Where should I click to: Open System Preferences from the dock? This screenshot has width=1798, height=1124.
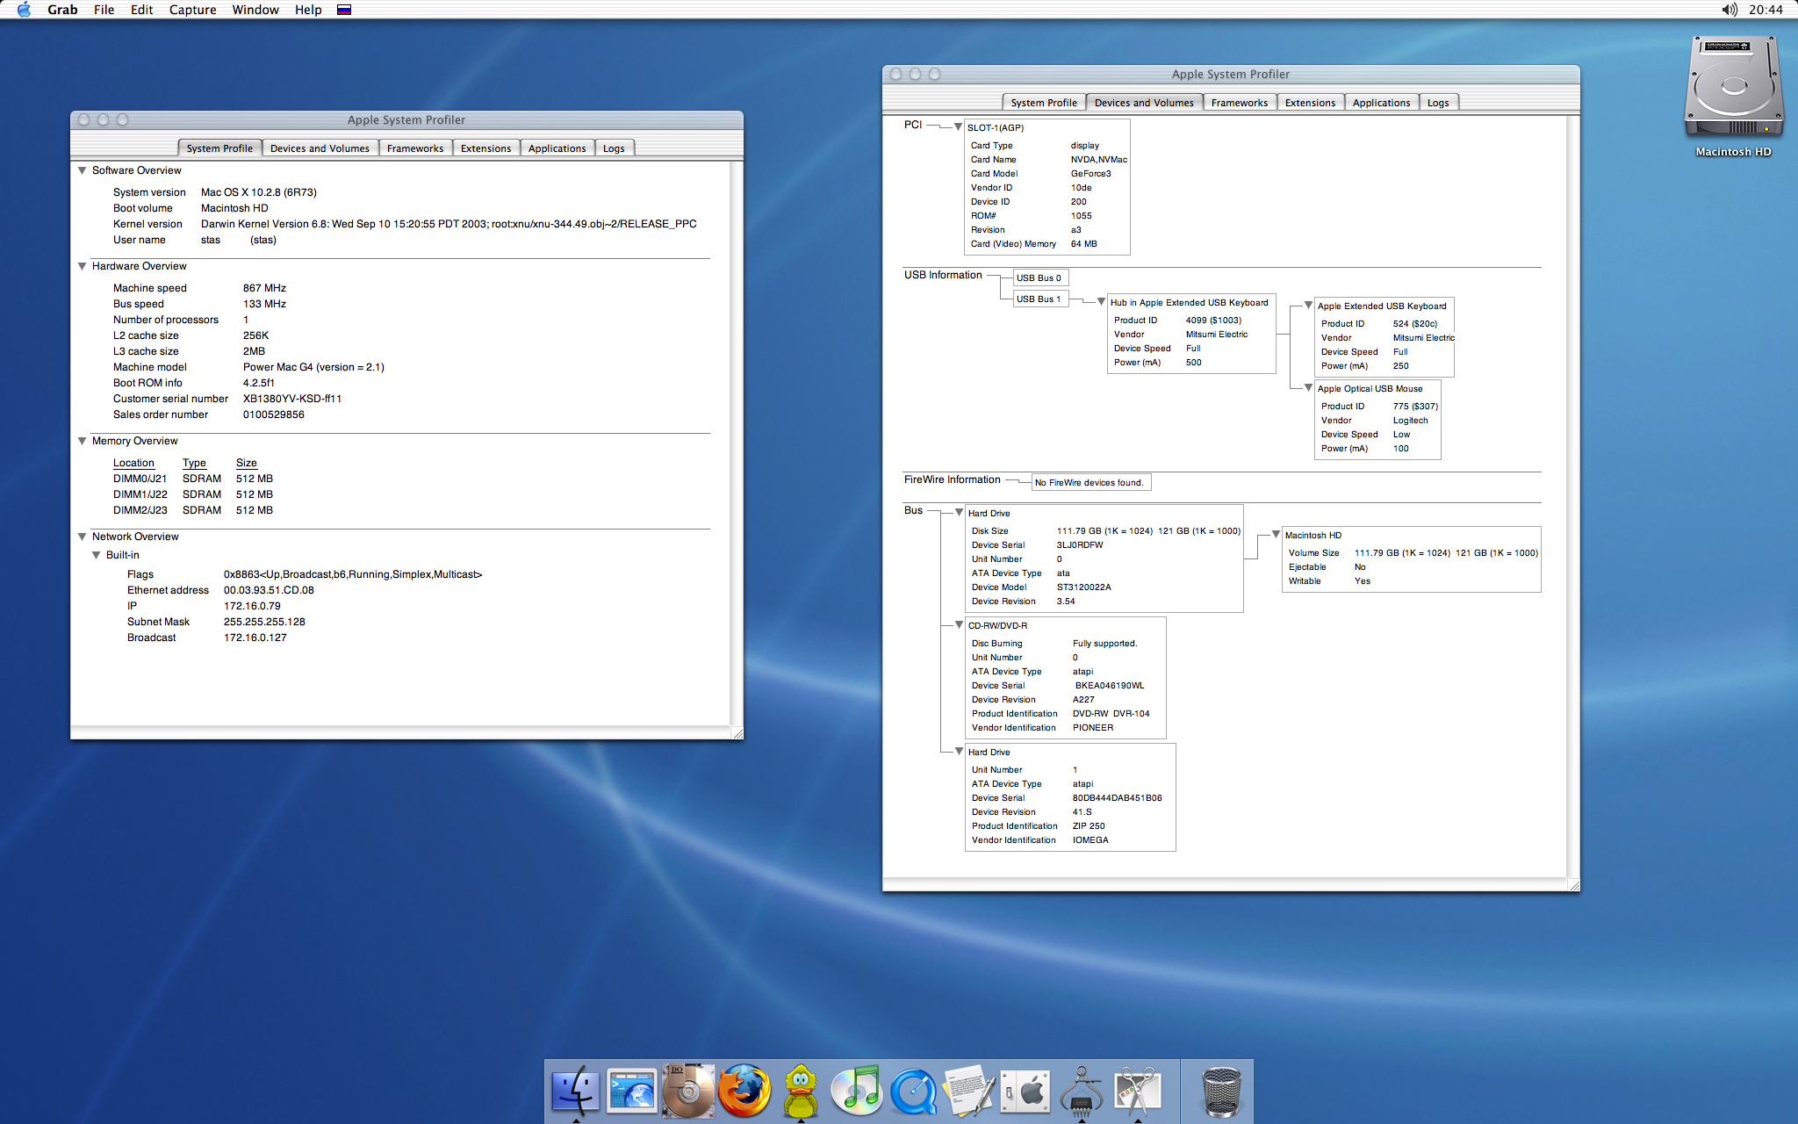[1025, 1091]
